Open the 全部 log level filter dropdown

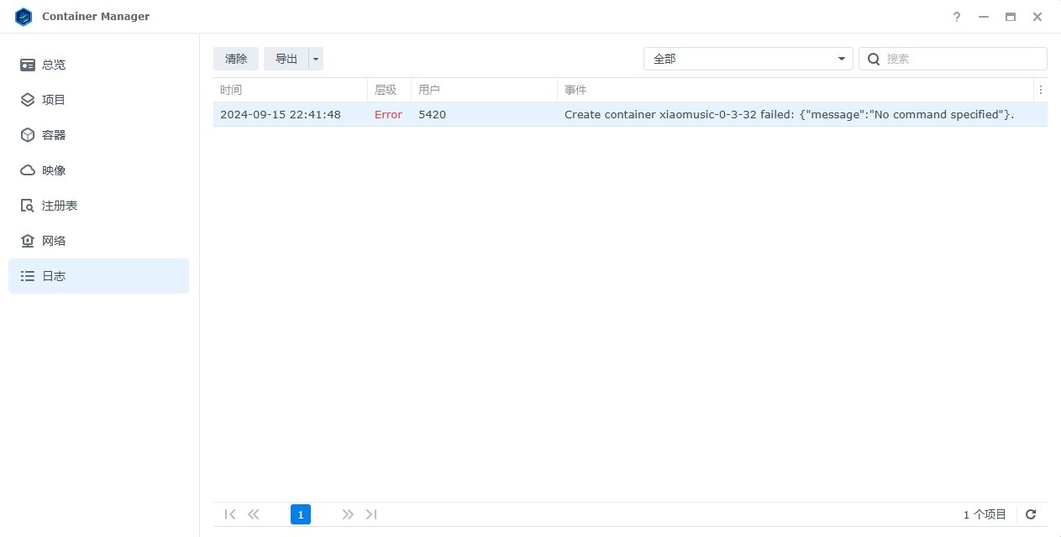[x=748, y=59]
